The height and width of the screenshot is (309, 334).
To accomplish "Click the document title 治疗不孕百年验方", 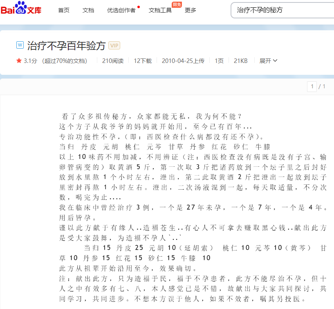I will (x=66, y=45).
